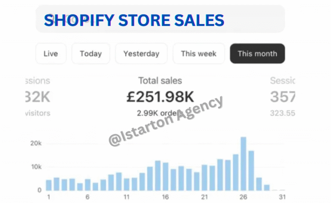The width and height of the screenshot is (331, 203).
Task: Click the 10k y-axis label
Action: (36, 167)
